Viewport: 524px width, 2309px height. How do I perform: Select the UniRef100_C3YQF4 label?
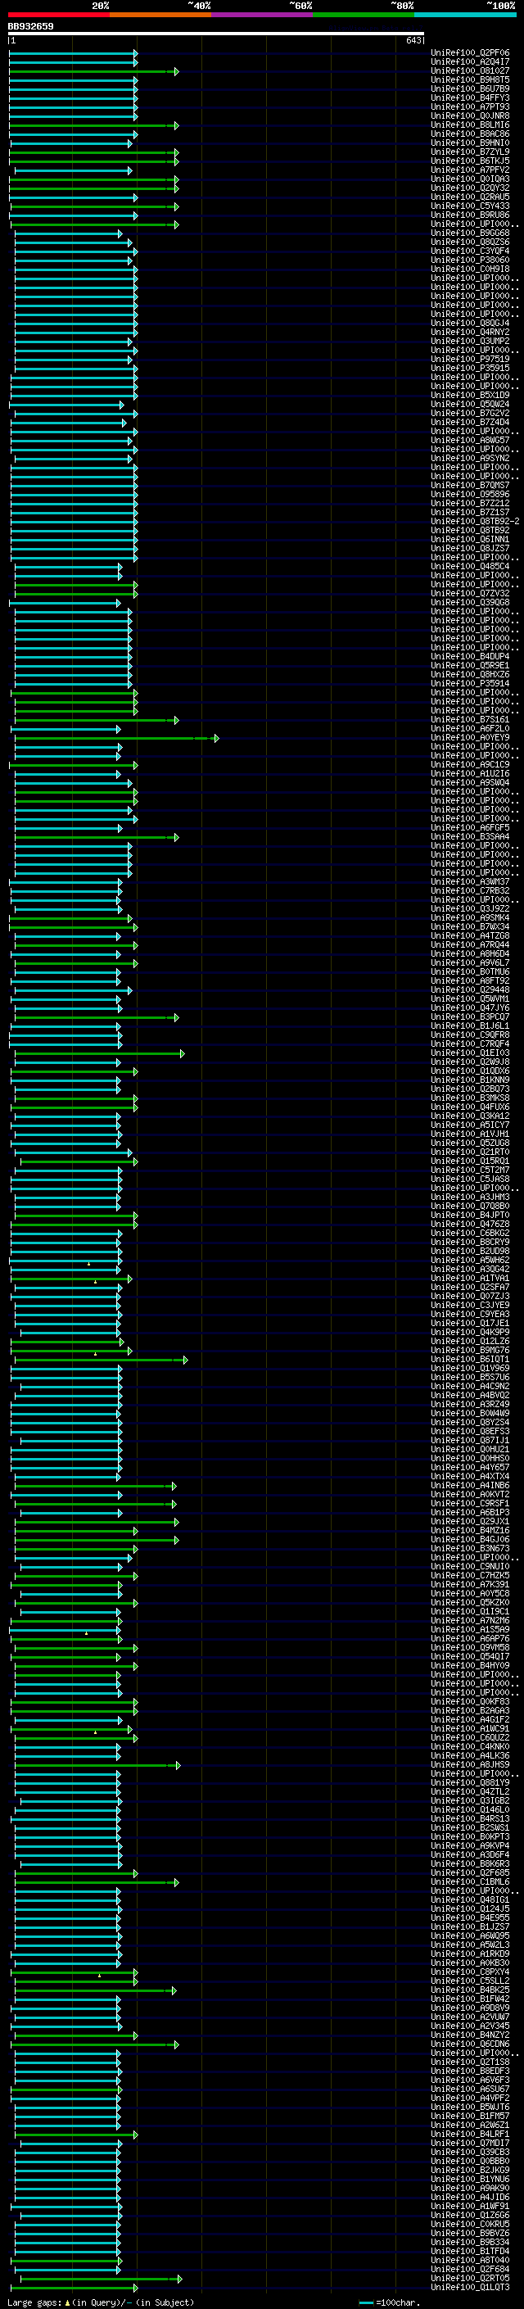(470, 251)
